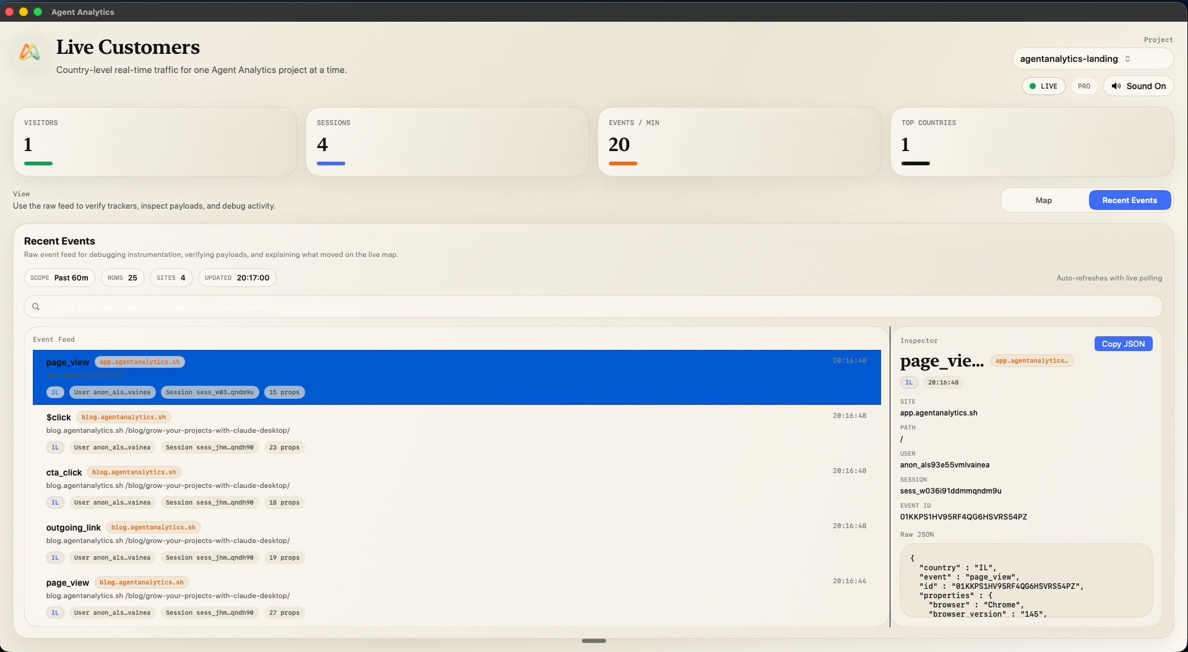Select the Recent Events tab
The height and width of the screenshot is (652, 1188).
1129,200
